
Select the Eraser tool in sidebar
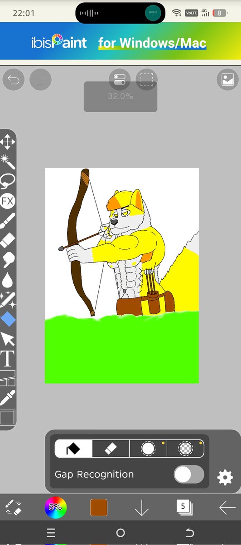(x=8, y=240)
